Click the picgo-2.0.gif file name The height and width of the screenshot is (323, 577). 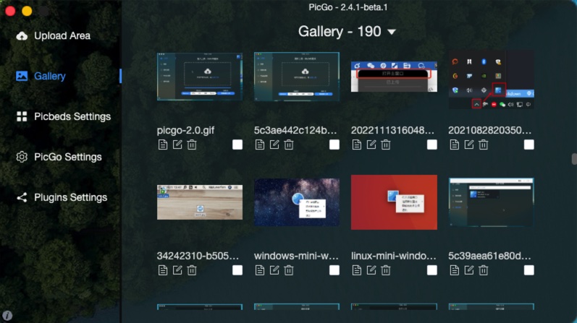pyautogui.click(x=185, y=131)
